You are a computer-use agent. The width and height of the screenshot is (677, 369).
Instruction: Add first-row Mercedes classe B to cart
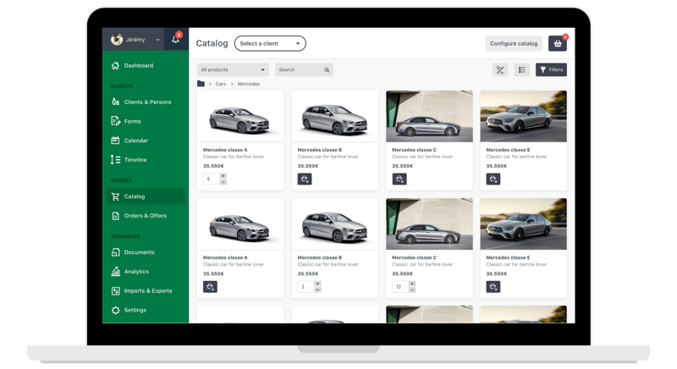coord(305,179)
